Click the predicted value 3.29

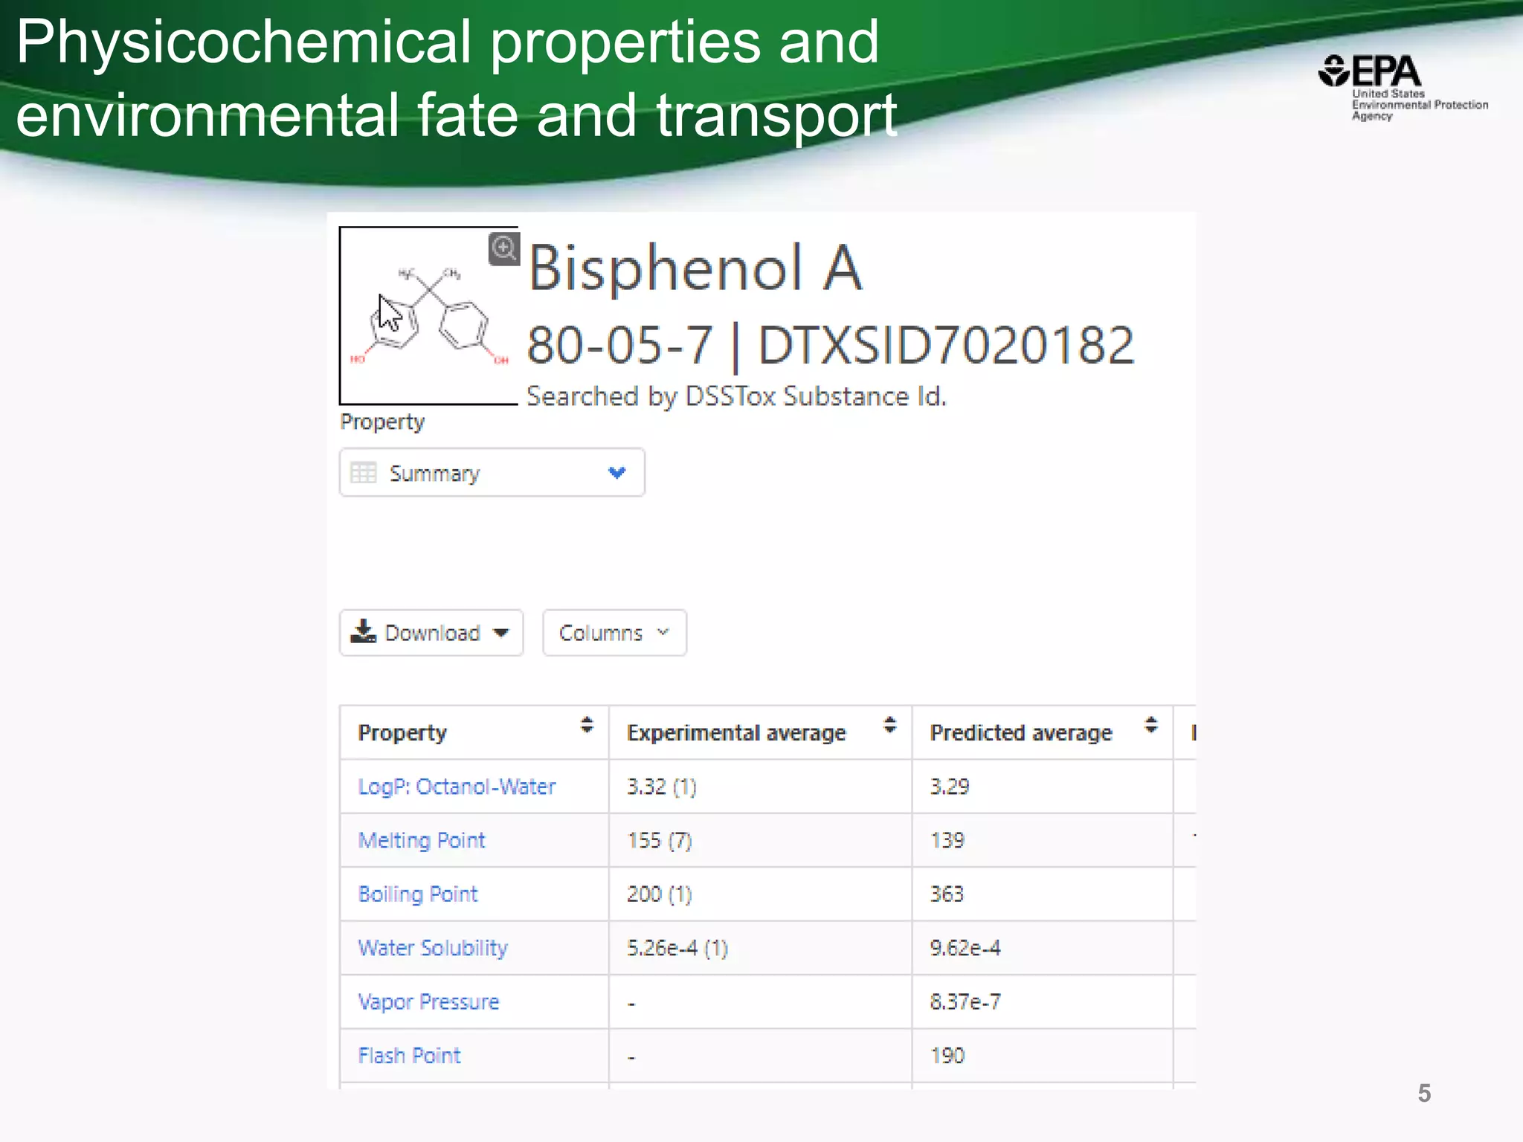click(x=950, y=787)
